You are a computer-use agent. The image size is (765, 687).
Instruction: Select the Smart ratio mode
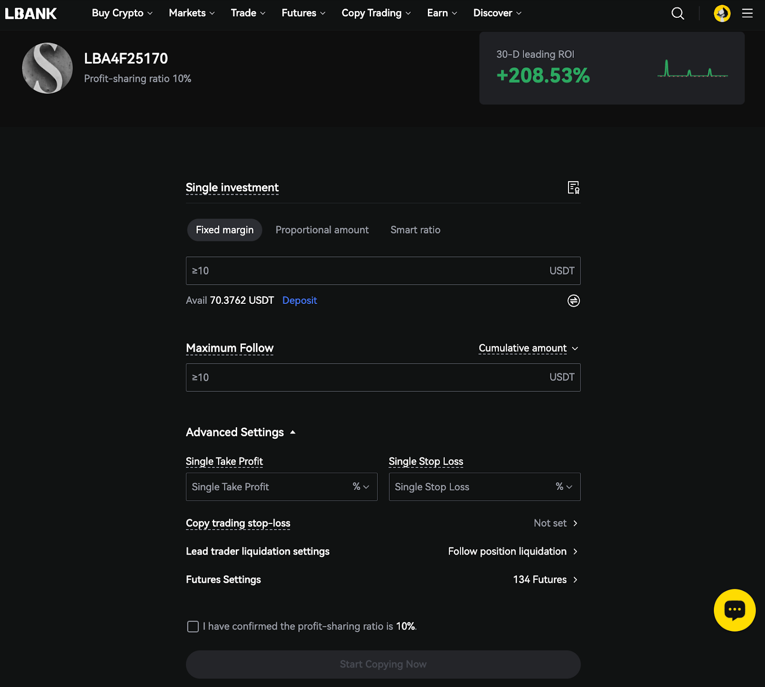[415, 230]
